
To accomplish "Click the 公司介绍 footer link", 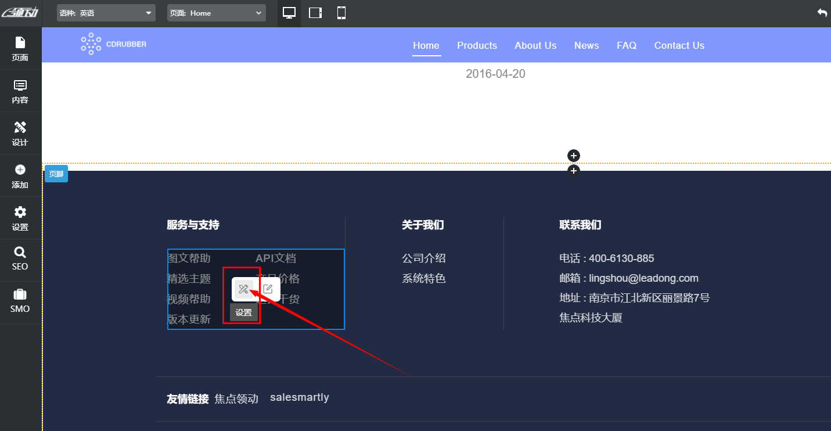I will click(x=424, y=258).
